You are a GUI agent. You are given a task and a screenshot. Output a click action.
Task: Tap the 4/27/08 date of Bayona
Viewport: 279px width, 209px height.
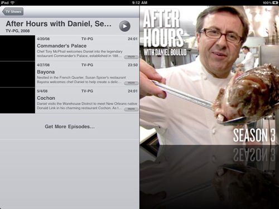point(44,65)
